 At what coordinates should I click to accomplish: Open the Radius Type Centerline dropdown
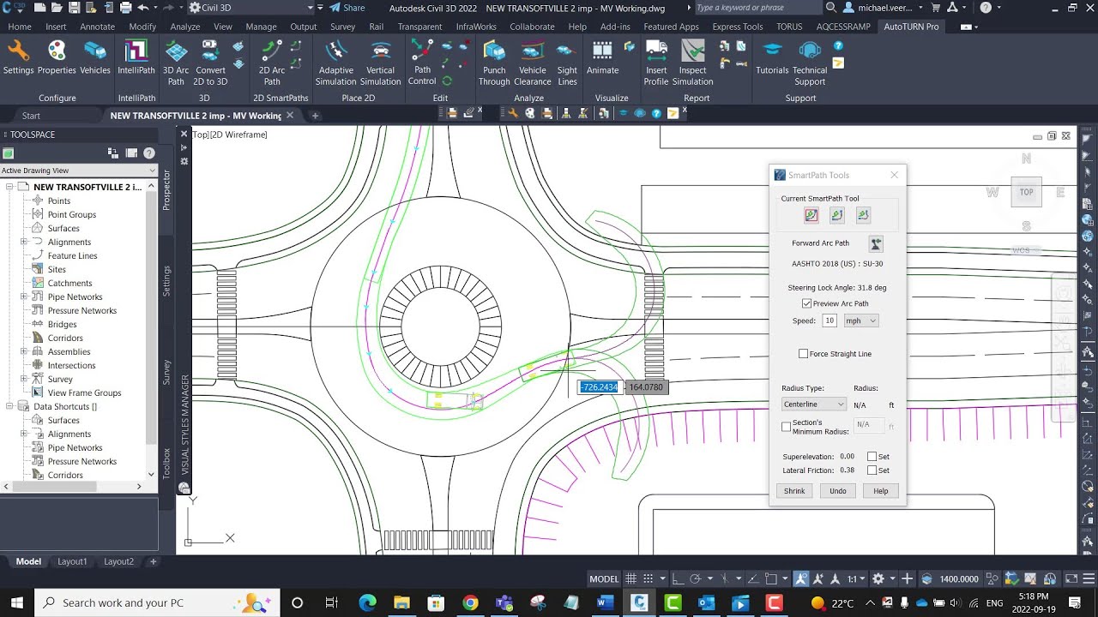point(813,404)
